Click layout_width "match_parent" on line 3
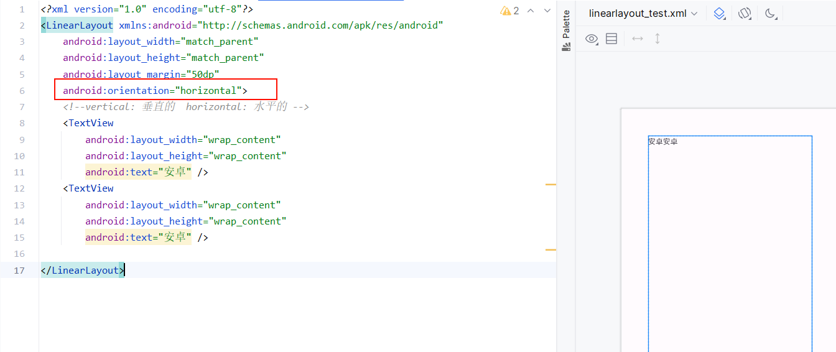This screenshot has height=352, width=836. tap(220, 42)
